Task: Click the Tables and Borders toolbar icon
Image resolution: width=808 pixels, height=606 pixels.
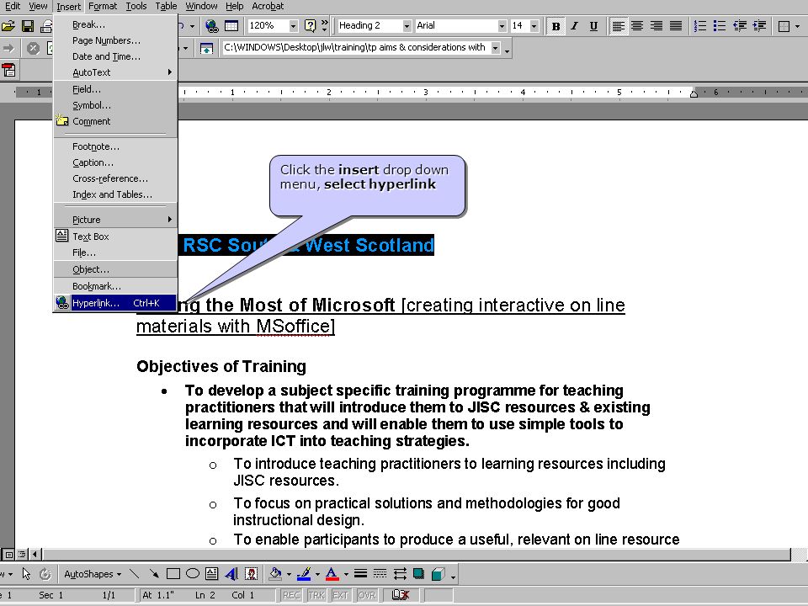Action: [x=231, y=26]
